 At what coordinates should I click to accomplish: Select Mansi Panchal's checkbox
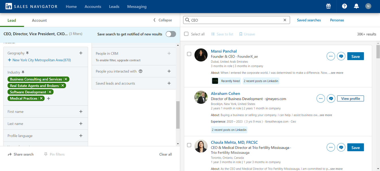click(189, 54)
